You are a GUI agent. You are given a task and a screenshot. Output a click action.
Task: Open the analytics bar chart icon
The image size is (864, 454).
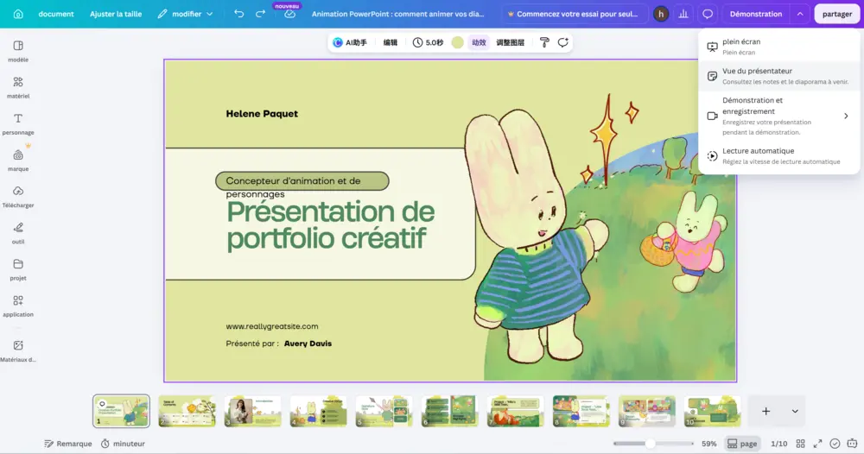point(683,14)
